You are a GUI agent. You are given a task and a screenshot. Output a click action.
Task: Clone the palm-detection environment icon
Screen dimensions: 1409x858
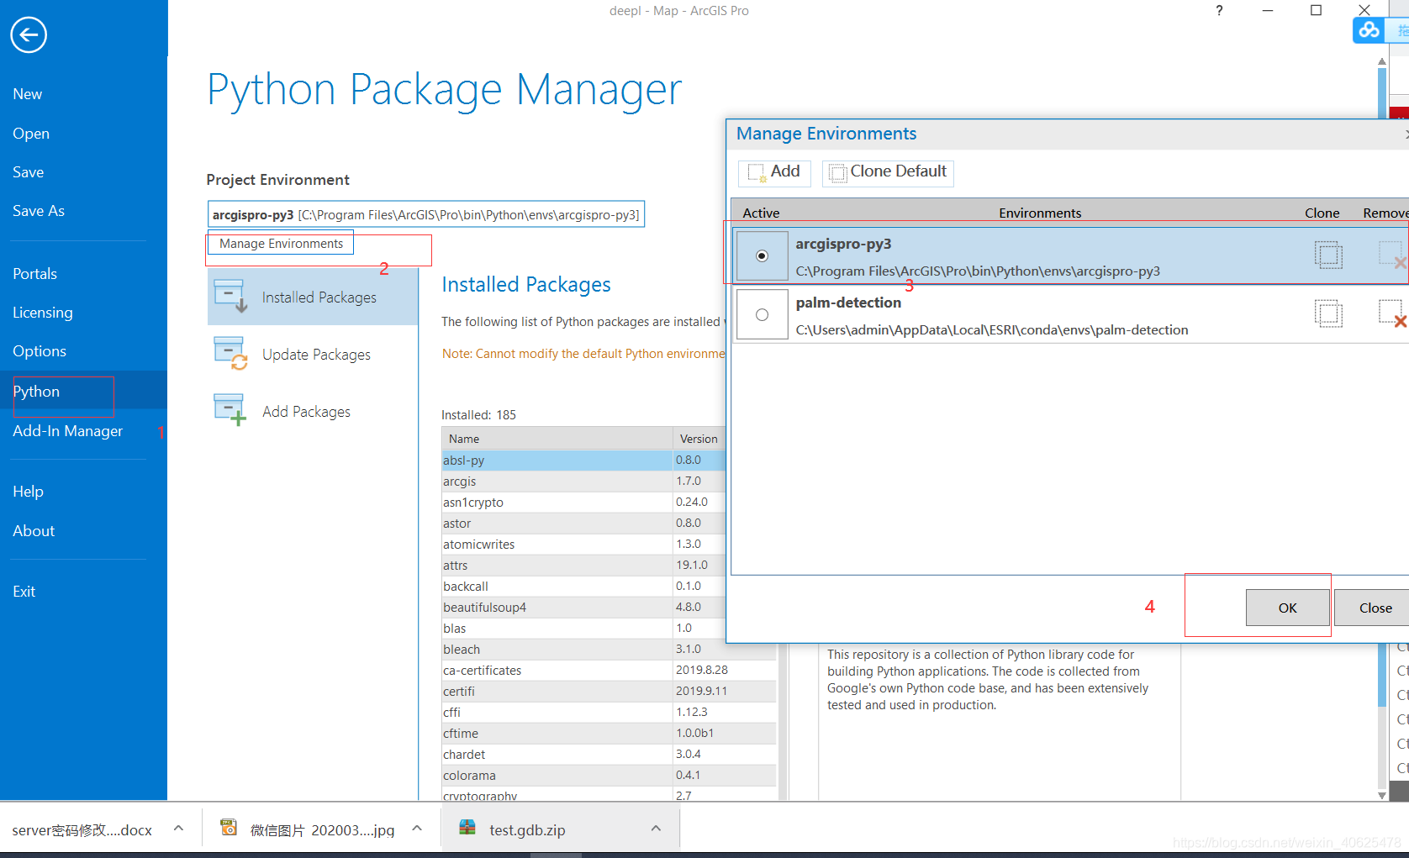[x=1328, y=313]
